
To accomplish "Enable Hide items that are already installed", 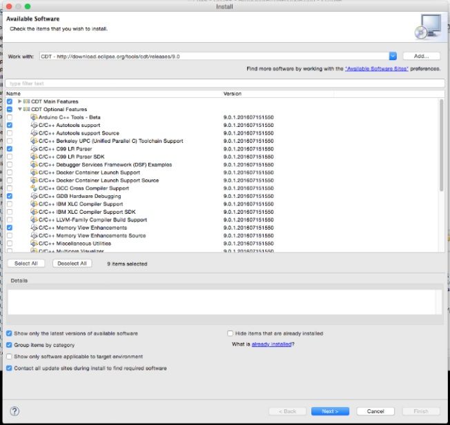I will [x=230, y=333].
